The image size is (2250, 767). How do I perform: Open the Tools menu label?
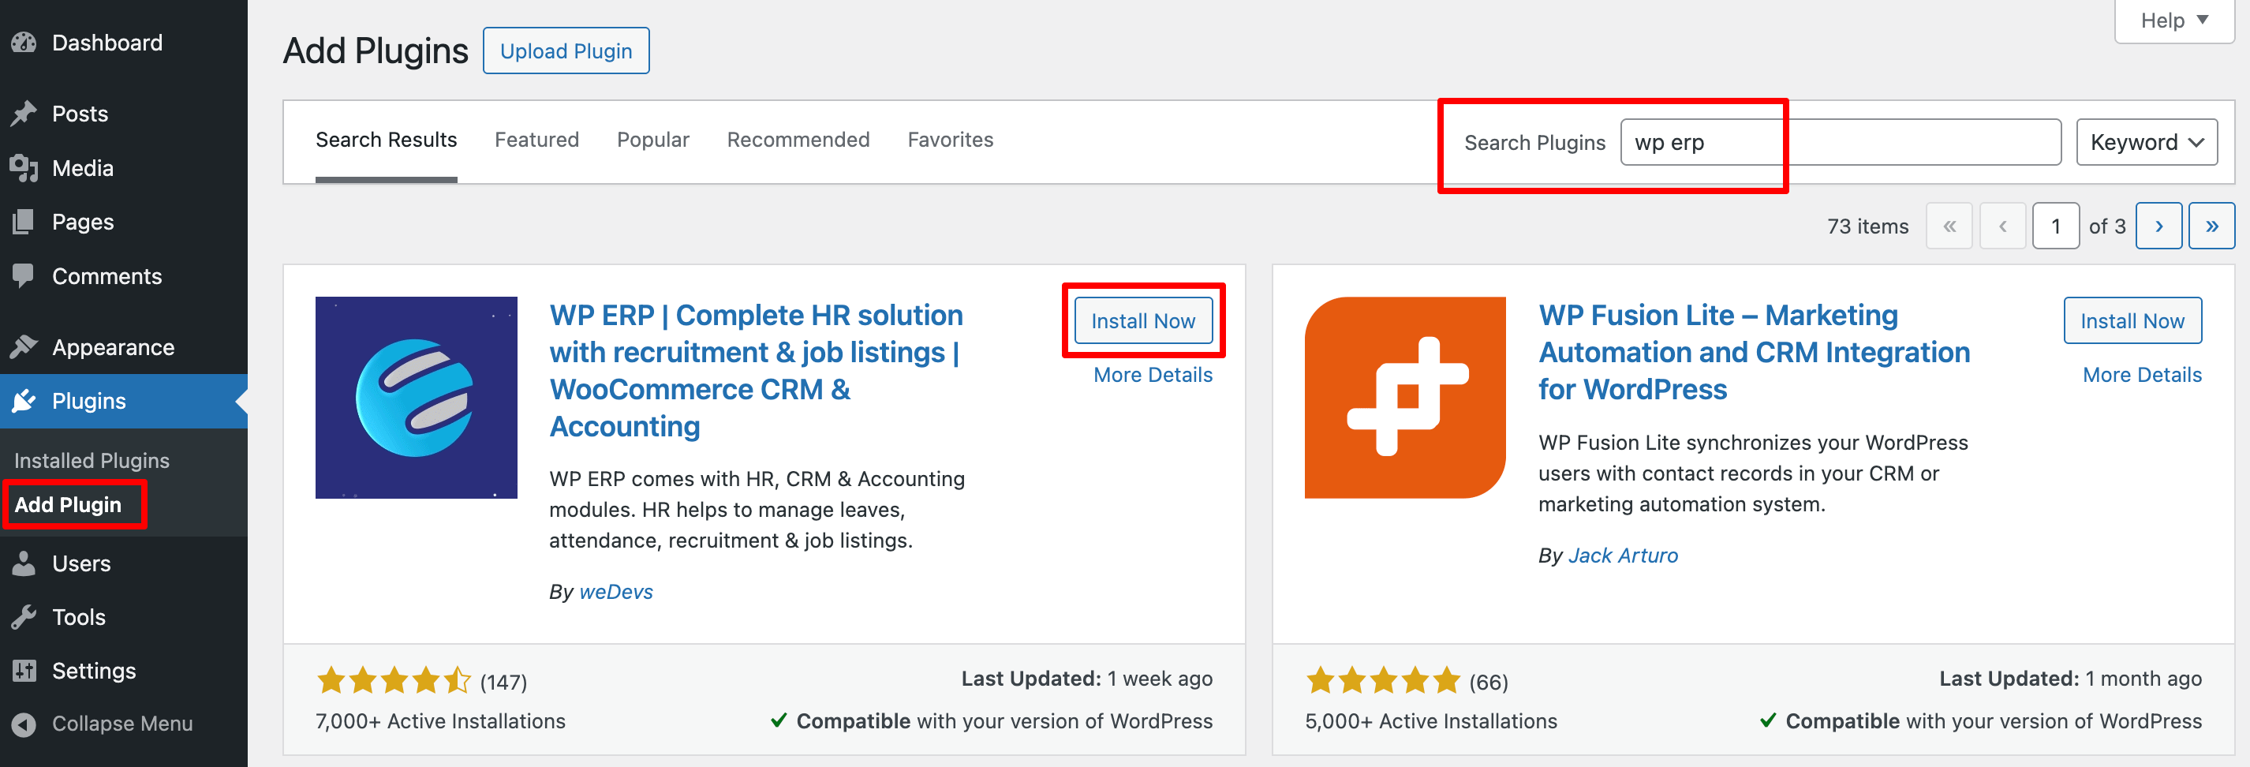click(x=79, y=617)
